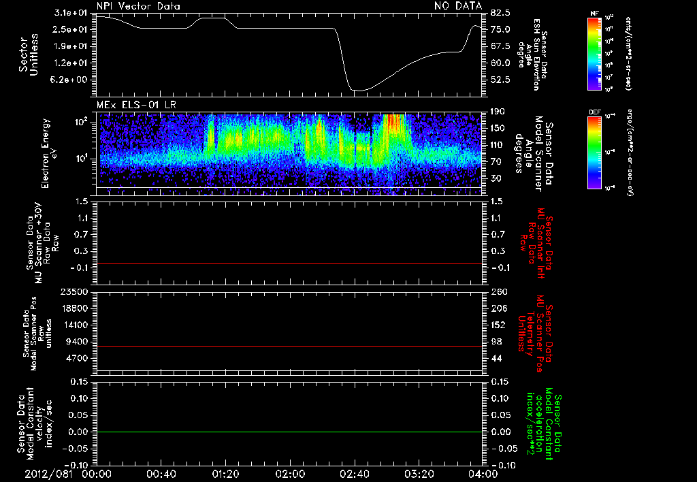Click the "02:00" time tick label
The height and width of the screenshot is (482, 697).
tap(290, 474)
